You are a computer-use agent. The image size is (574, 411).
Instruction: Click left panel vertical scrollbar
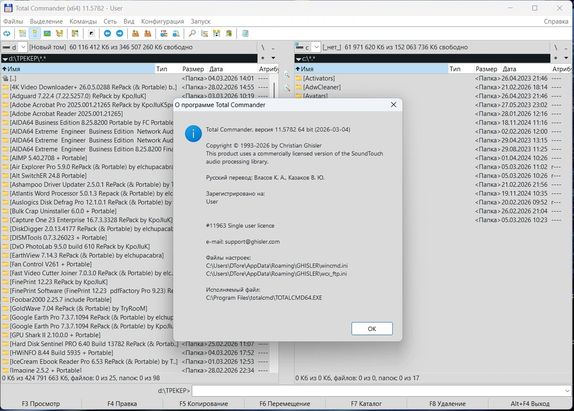pos(275,222)
